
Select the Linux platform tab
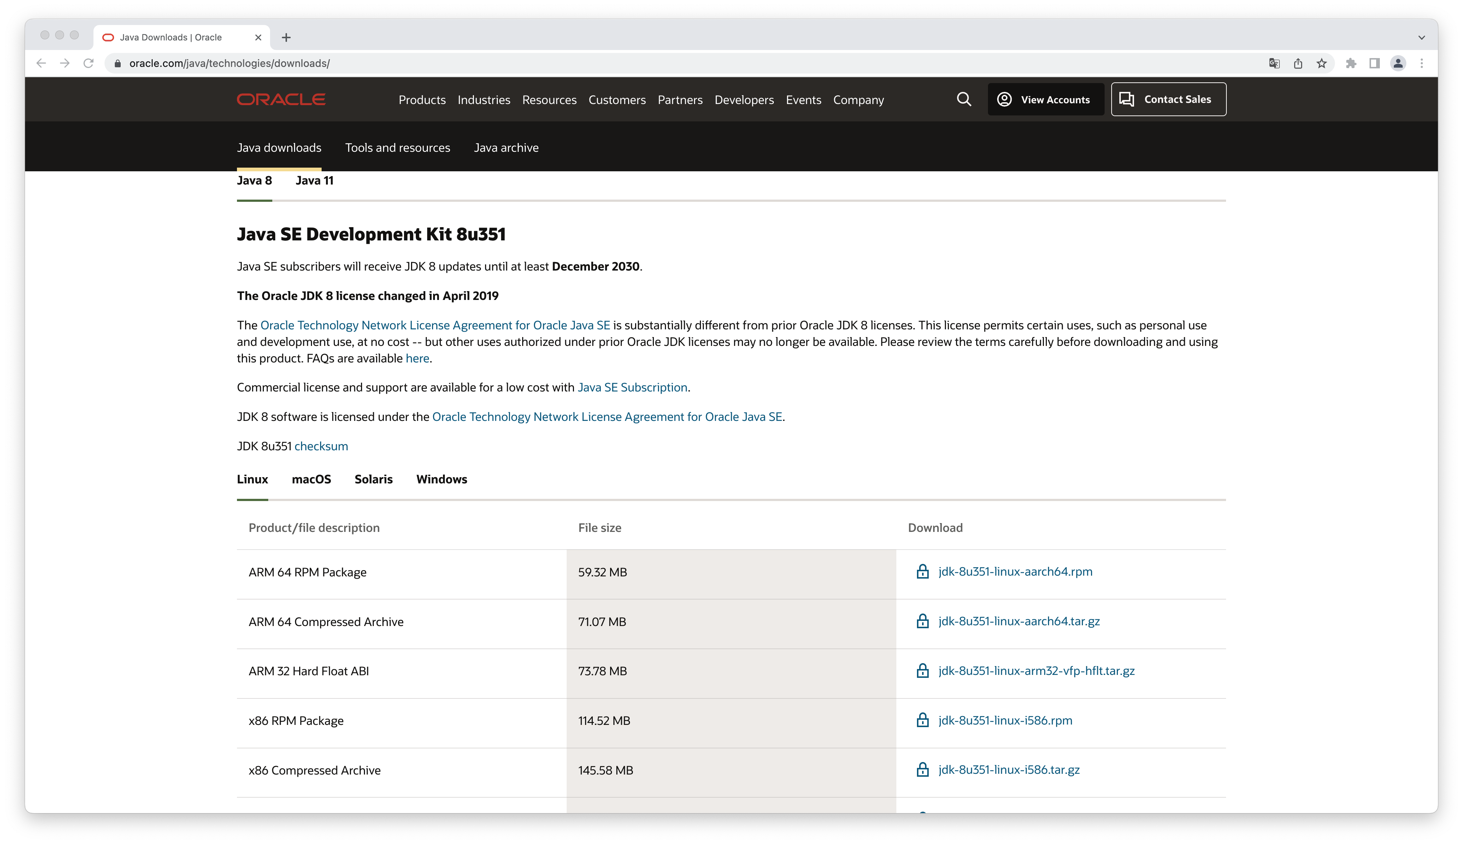252,479
